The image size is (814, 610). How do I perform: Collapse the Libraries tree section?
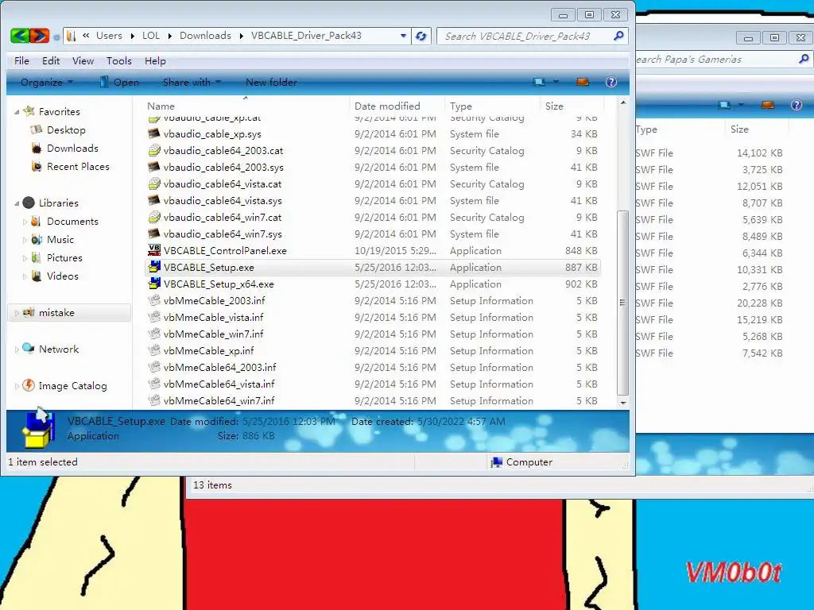(x=17, y=203)
